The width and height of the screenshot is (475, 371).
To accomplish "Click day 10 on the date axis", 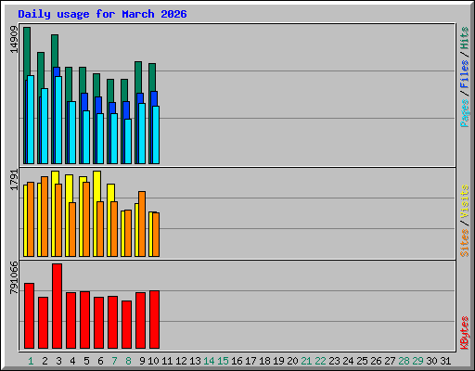I will pos(153,361).
